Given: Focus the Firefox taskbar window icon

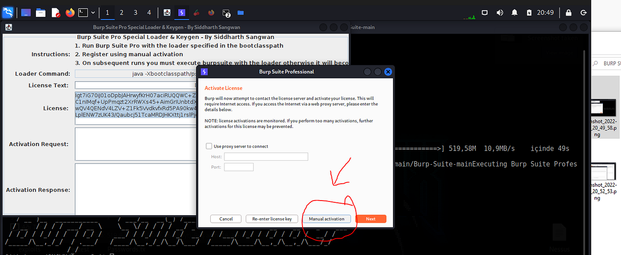Looking at the screenshot, I should point(211,12).
